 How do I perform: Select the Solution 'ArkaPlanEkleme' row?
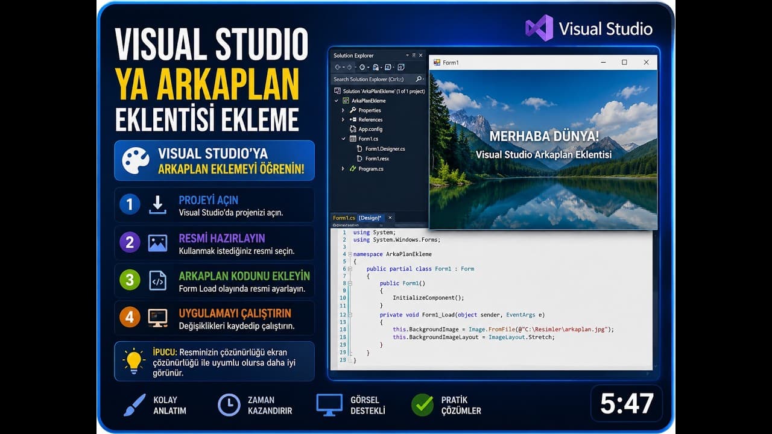379,91
